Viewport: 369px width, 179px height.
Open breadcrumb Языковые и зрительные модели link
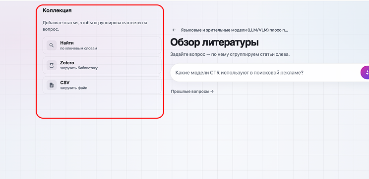click(x=235, y=30)
